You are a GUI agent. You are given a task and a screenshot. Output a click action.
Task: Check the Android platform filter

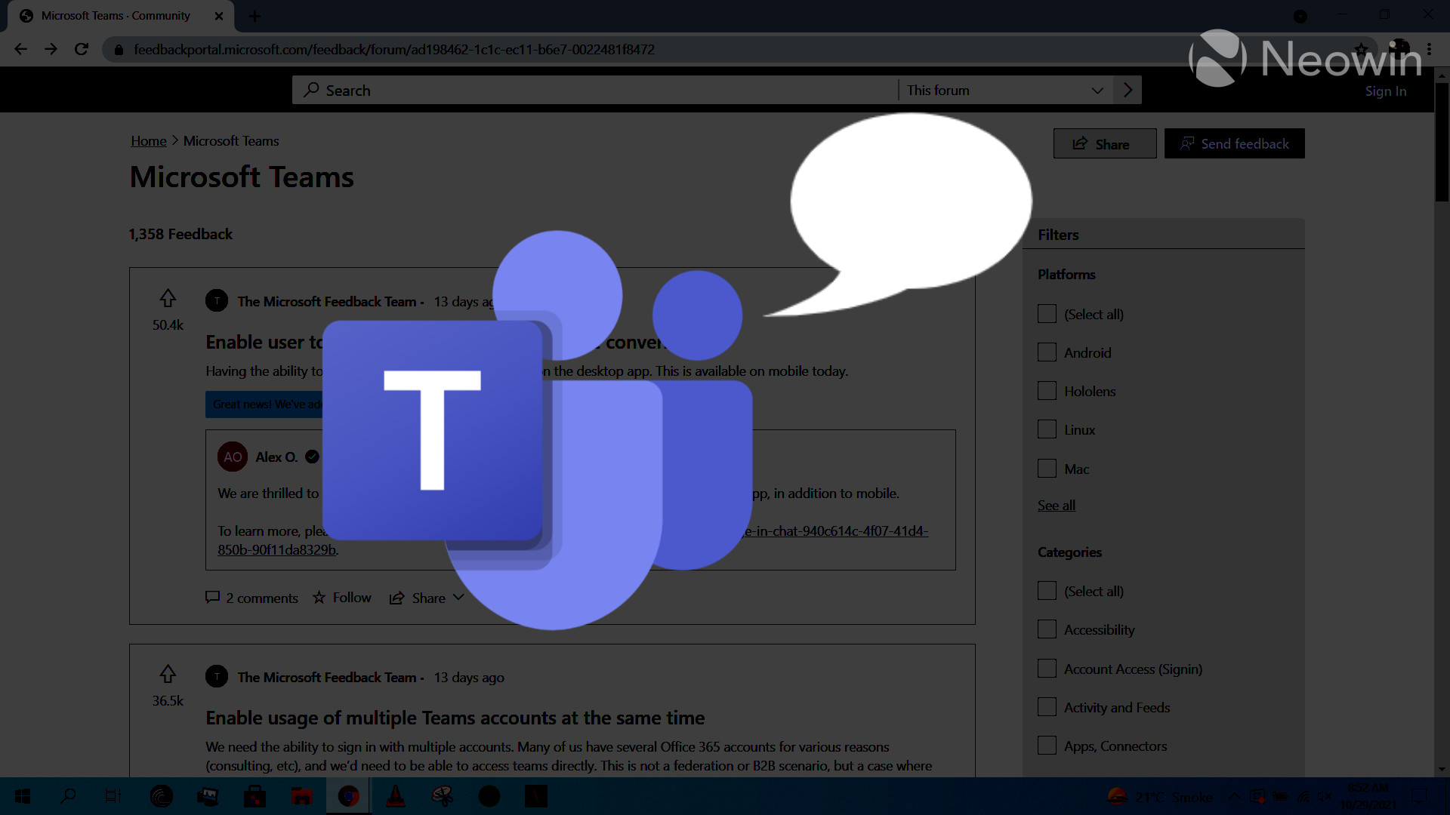[x=1047, y=352]
